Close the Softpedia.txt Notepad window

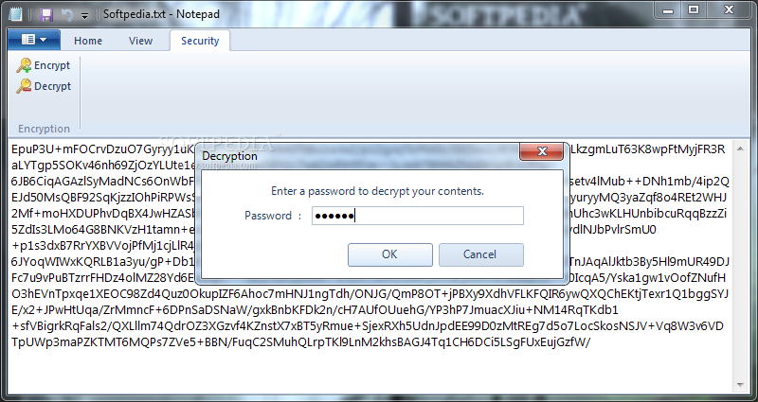(x=730, y=9)
